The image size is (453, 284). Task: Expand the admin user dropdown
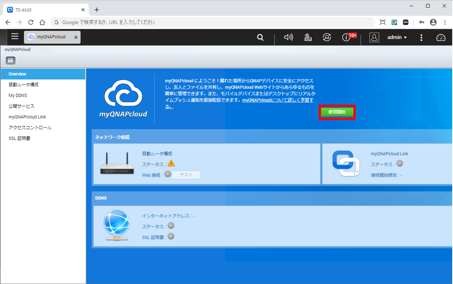(x=397, y=37)
